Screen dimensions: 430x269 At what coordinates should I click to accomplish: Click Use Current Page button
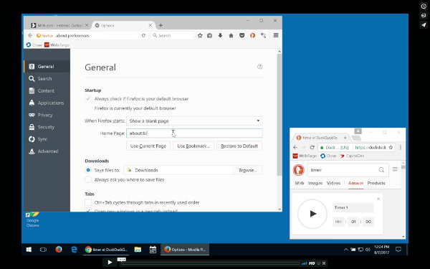148,146
